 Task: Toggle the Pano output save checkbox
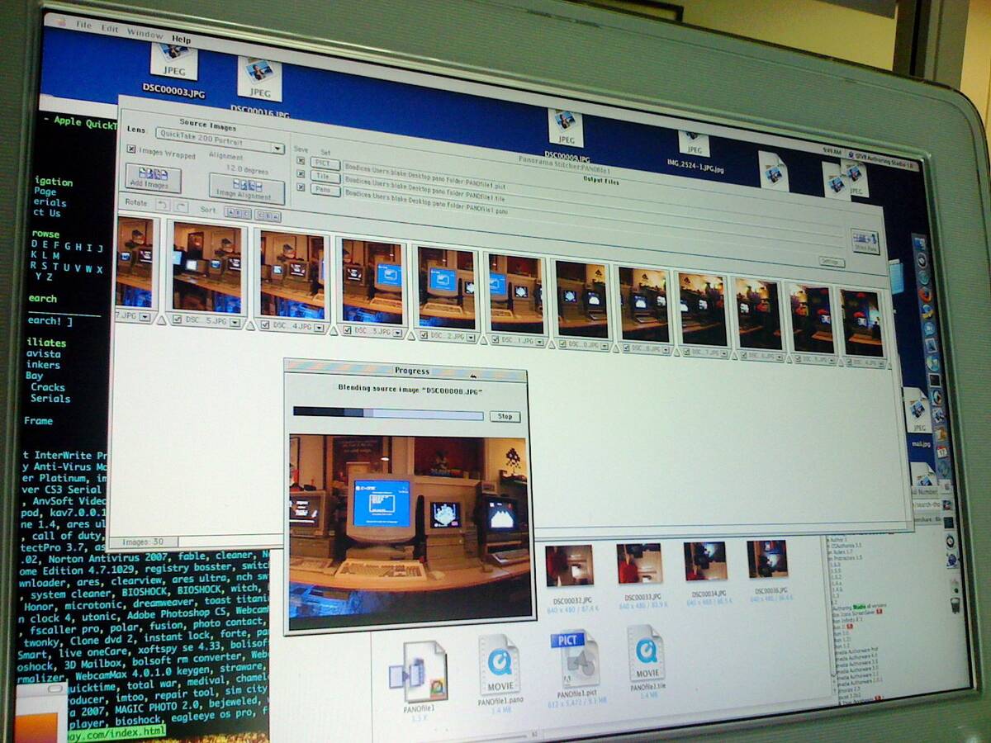coord(301,187)
